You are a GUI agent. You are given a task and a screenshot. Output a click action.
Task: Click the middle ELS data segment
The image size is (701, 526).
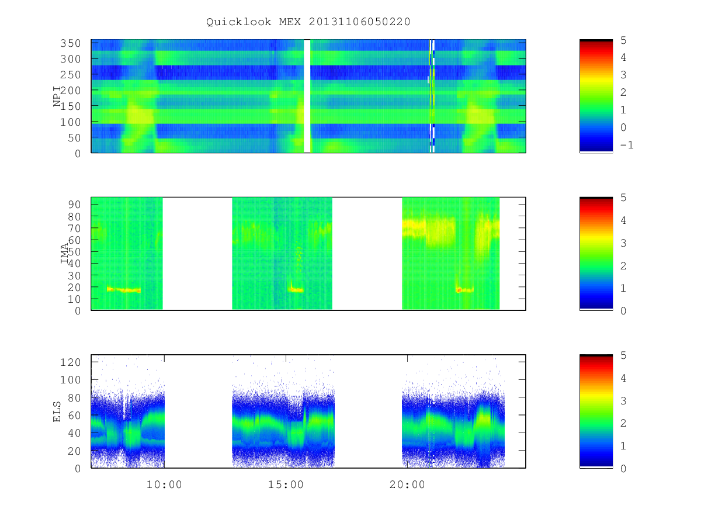point(283,411)
